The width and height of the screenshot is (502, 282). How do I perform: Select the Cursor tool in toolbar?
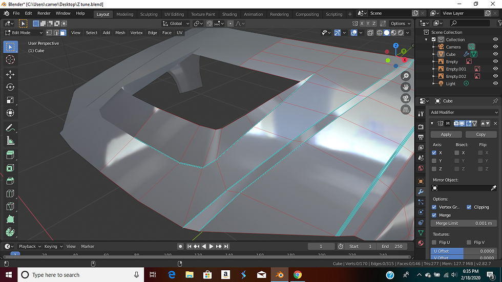(x=10, y=60)
